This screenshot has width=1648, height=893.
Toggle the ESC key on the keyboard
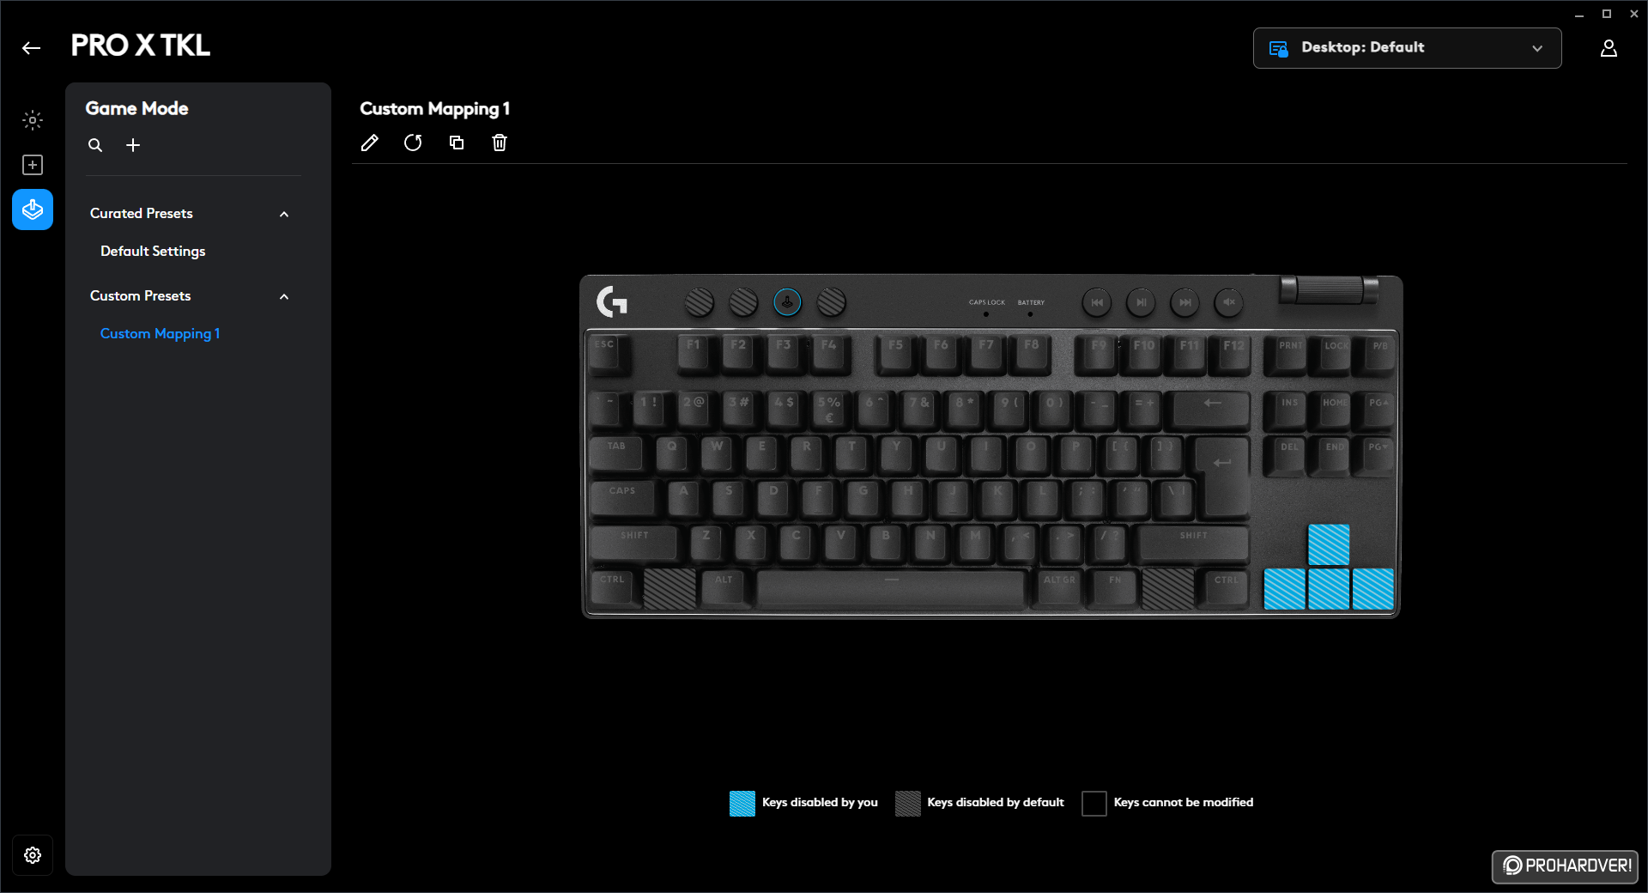point(609,353)
